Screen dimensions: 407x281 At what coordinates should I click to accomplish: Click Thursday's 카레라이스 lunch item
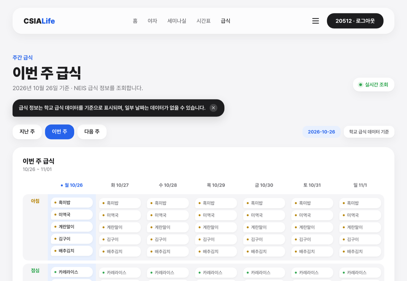[x=216, y=273]
